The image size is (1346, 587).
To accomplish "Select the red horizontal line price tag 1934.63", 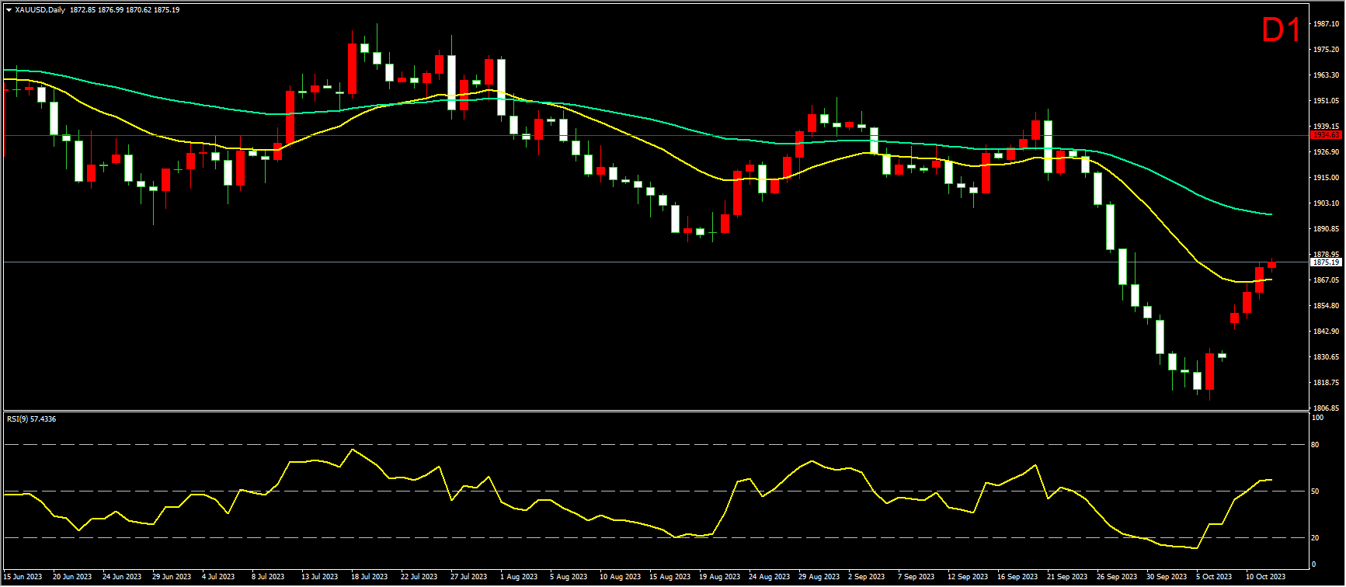I will tap(1325, 135).
